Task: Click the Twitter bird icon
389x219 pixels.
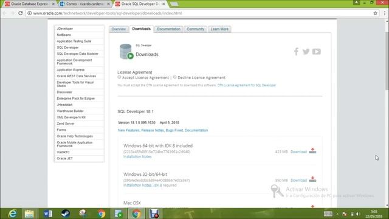Action: [306, 51]
